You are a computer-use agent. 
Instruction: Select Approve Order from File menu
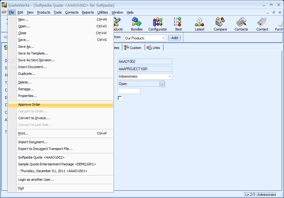click(x=60, y=104)
